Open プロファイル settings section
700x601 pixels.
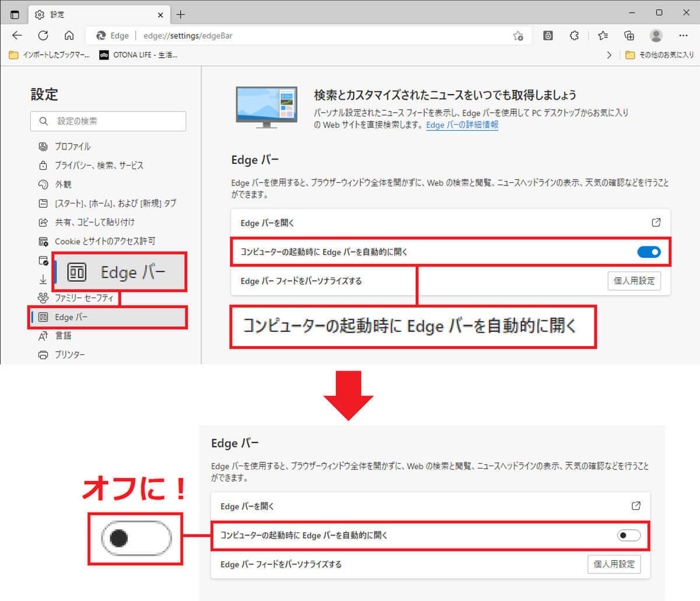point(73,146)
